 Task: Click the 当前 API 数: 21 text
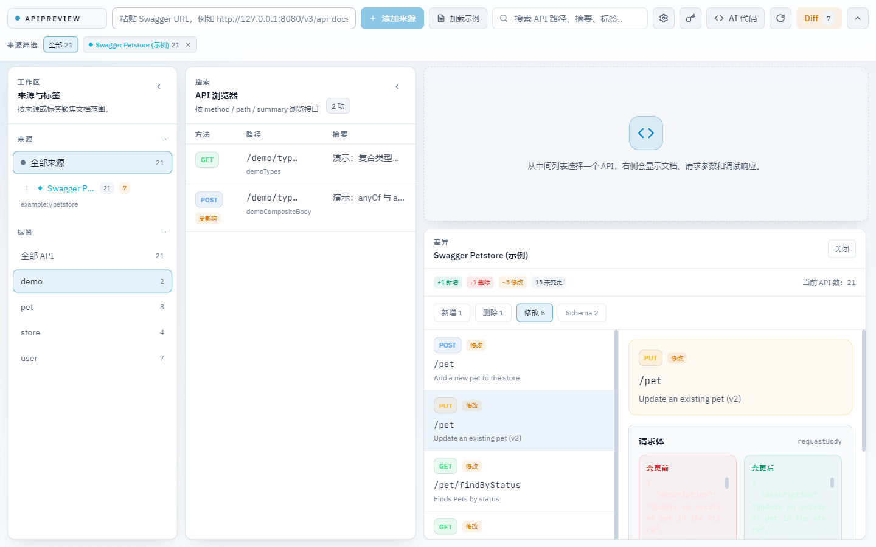click(829, 283)
